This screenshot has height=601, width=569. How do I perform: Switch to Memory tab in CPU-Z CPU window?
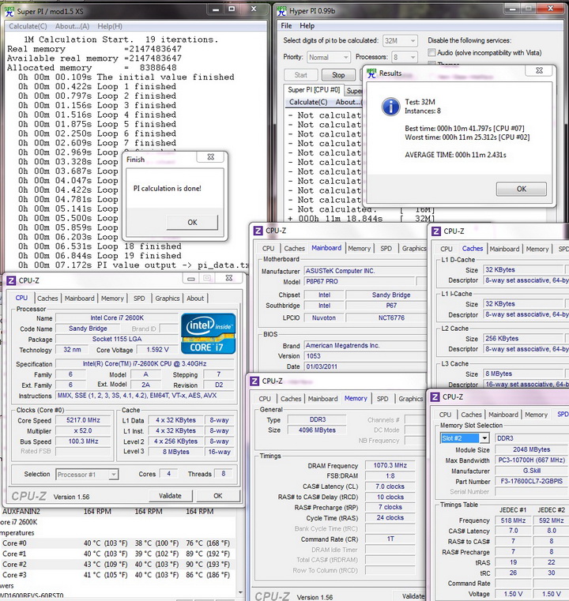pyautogui.click(x=112, y=299)
